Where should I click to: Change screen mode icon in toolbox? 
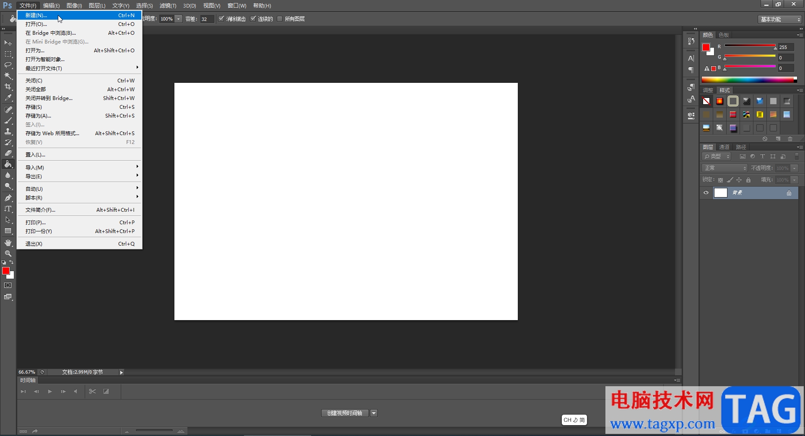coord(8,297)
